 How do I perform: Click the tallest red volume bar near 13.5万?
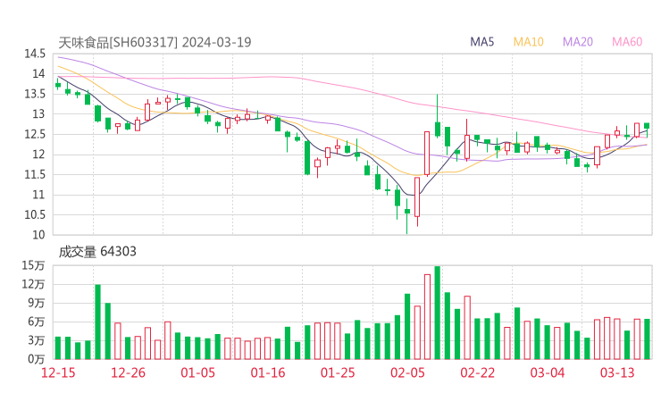pyautogui.click(x=428, y=317)
